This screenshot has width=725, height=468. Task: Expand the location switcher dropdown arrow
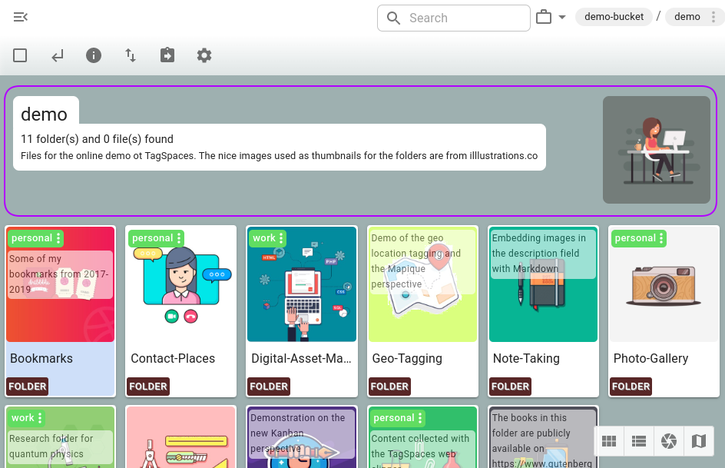(x=562, y=18)
